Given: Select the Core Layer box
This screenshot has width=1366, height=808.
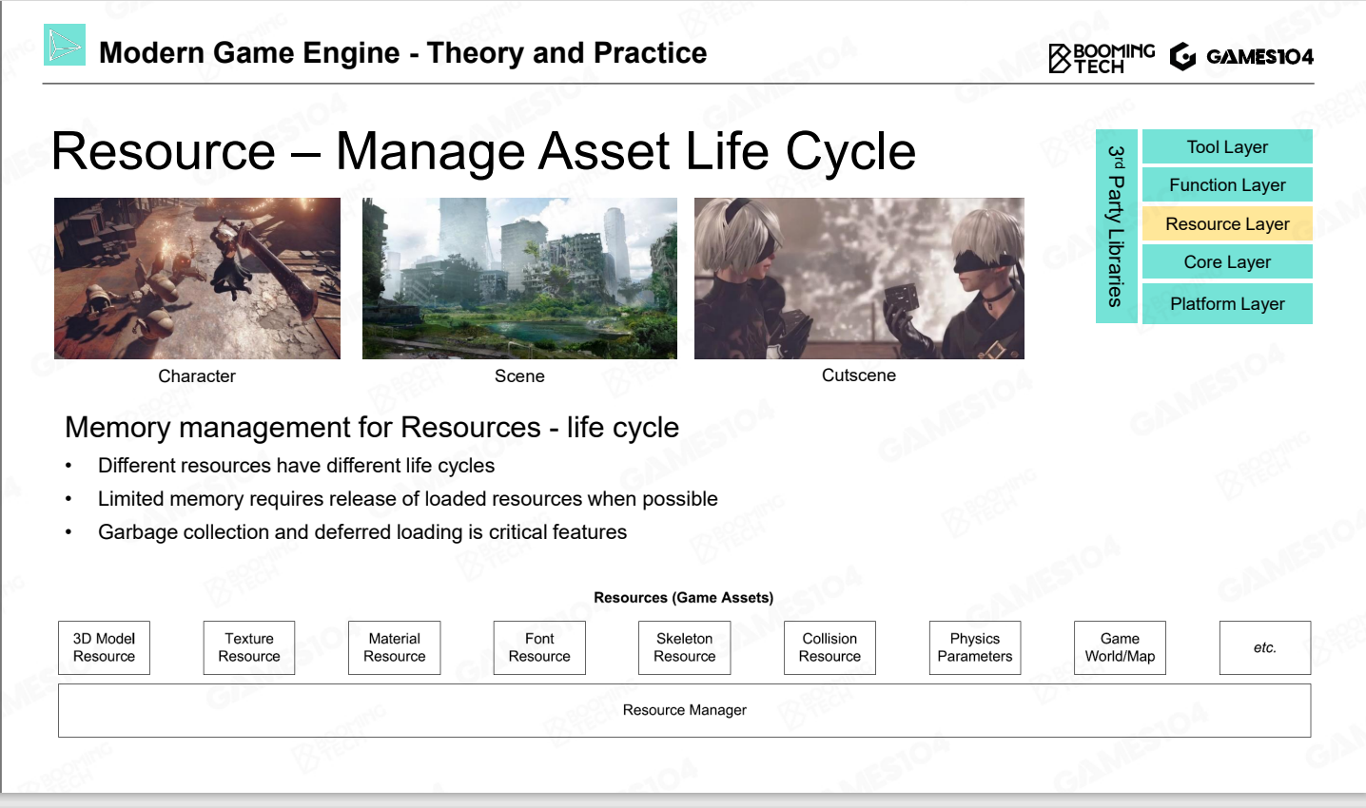Looking at the screenshot, I should pyautogui.click(x=1227, y=261).
